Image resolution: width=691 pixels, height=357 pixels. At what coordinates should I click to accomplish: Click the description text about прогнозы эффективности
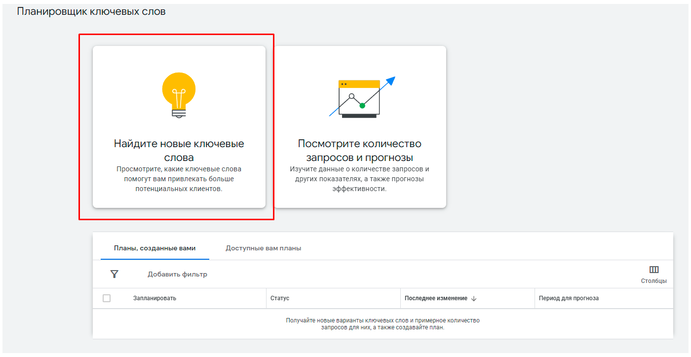[x=359, y=179]
